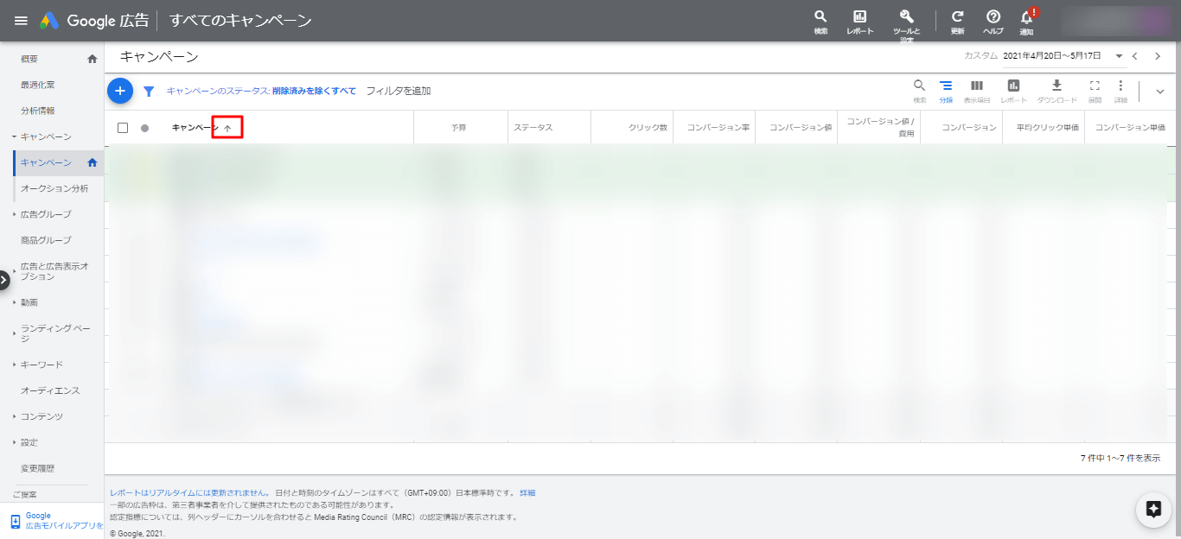Sort by the コンバージョン率 column header
The width and height of the screenshot is (1181, 539).
(x=718, y=128)
